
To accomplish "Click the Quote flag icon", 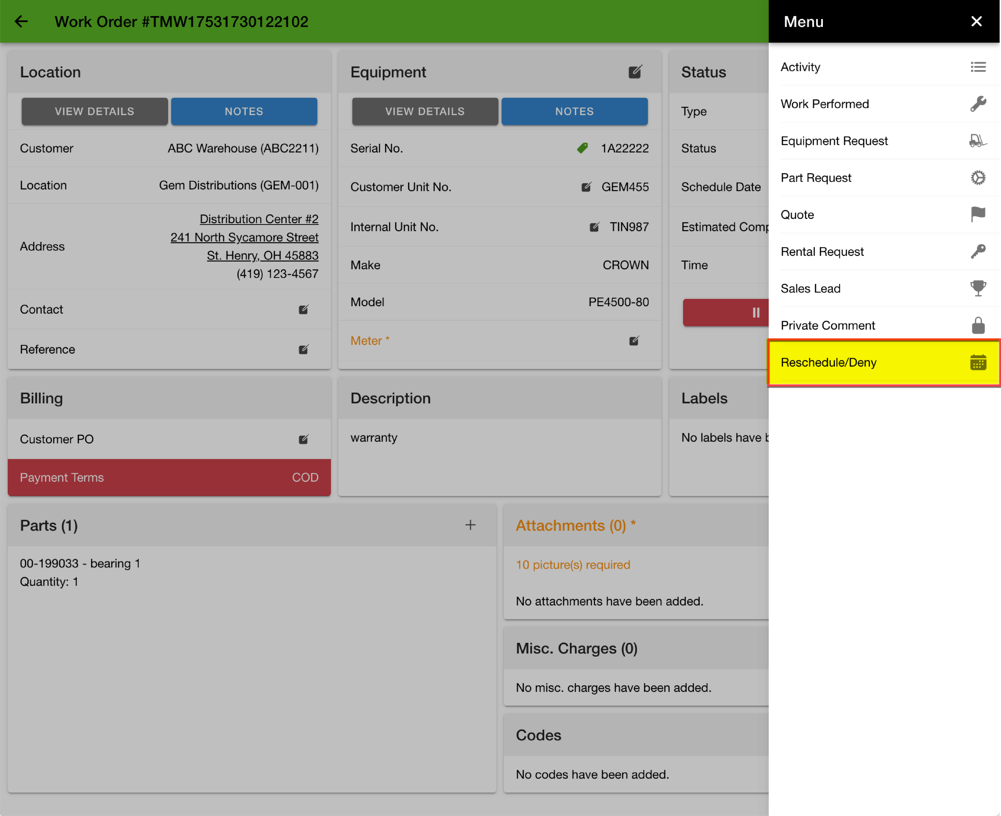I will point(978,214).
